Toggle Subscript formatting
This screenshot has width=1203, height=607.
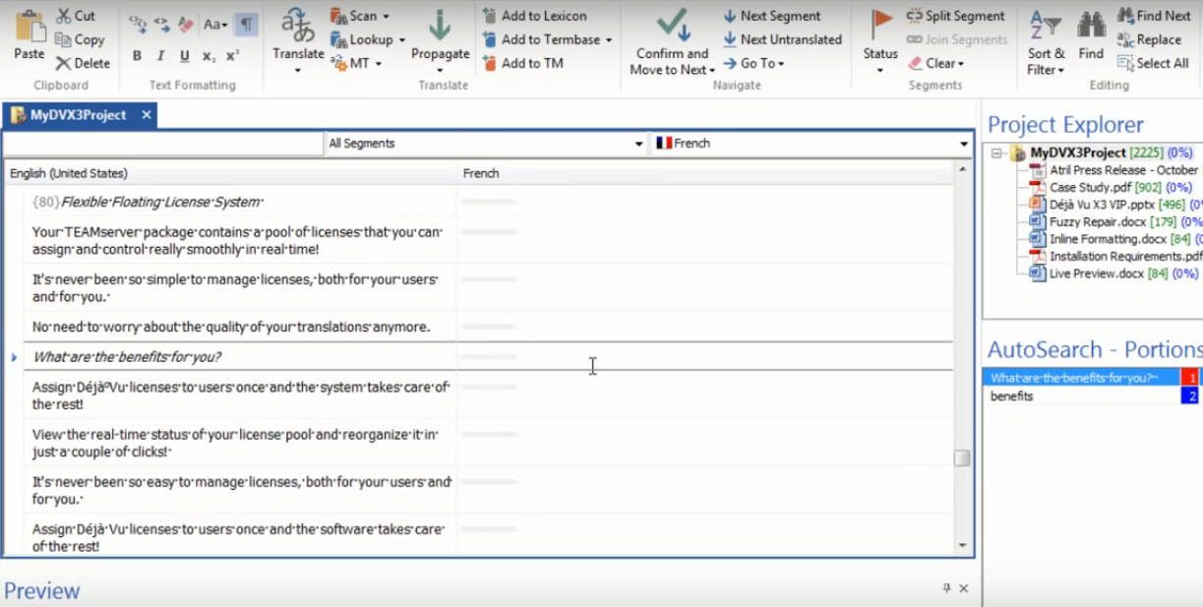[209, 56]
